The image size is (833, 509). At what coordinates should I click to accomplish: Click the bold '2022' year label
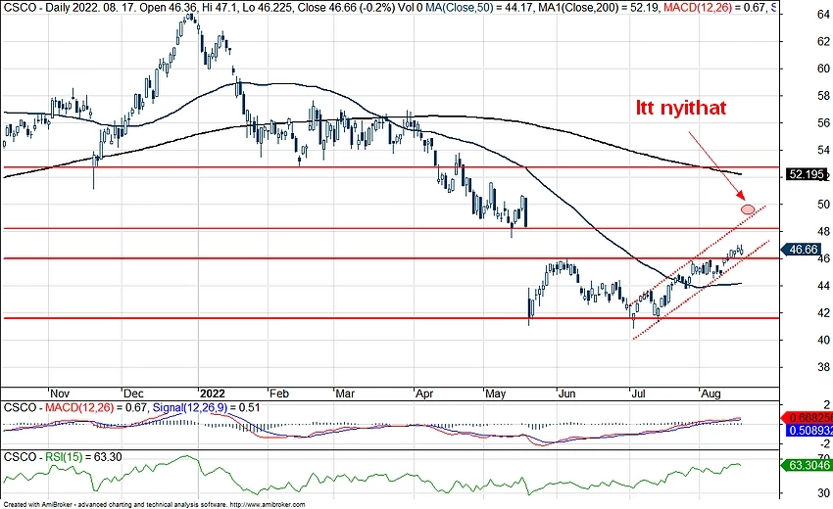tap(212, 393)
